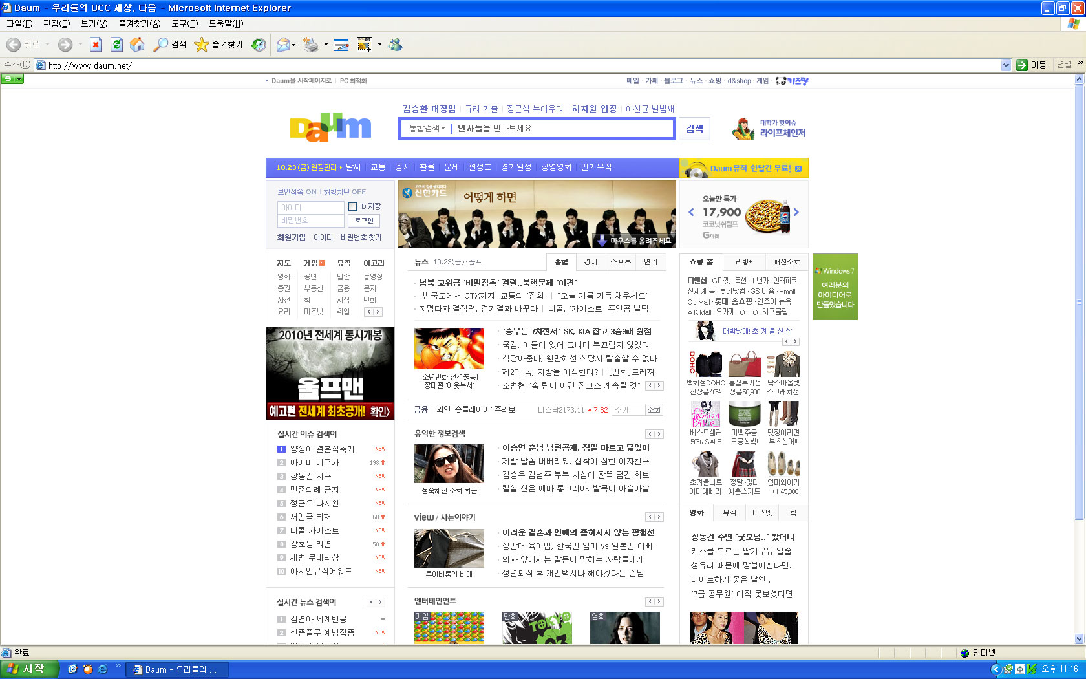Close the Daum 뮤직 banner with the X icon
The height and width of the screenshot is (679, 1086).
(798, 169)
